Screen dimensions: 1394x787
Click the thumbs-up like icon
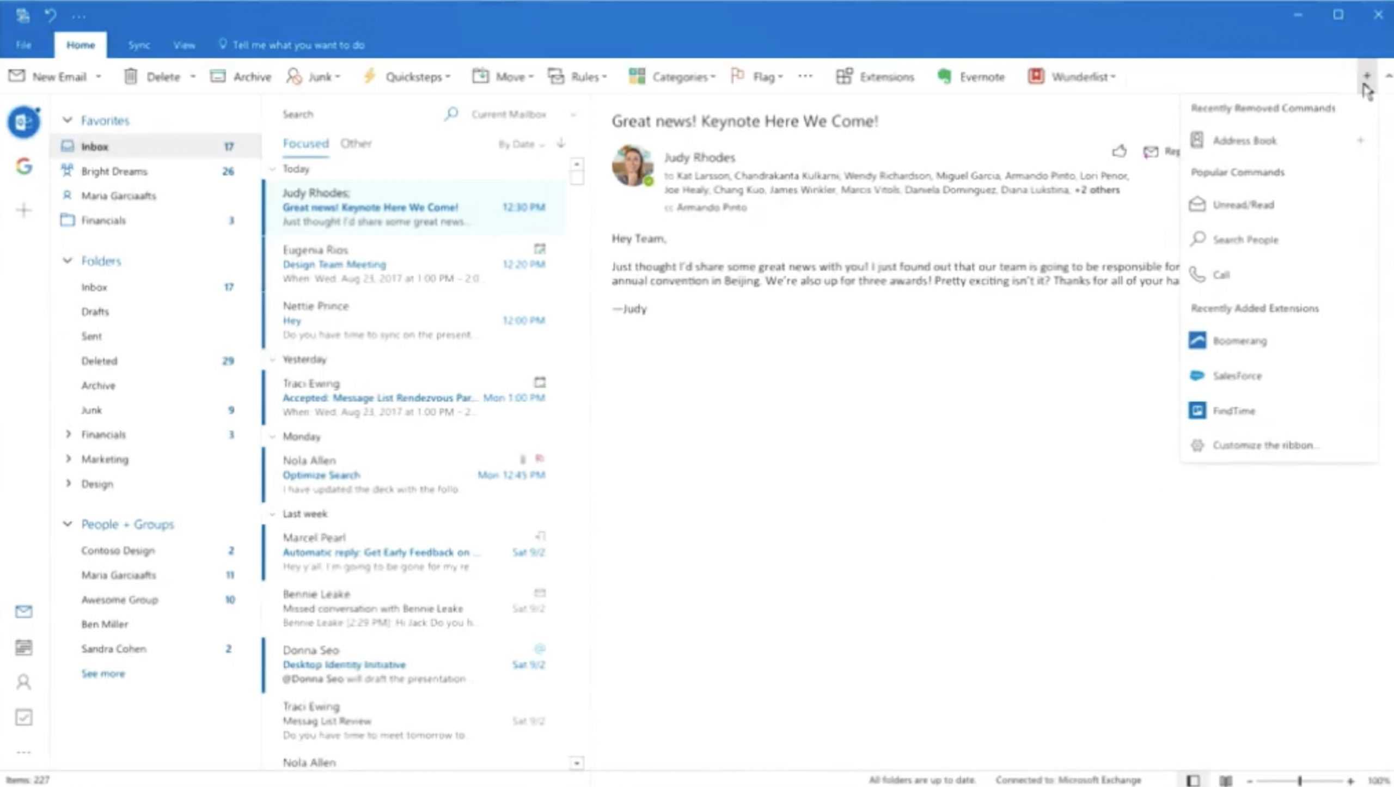(1119, 151)
